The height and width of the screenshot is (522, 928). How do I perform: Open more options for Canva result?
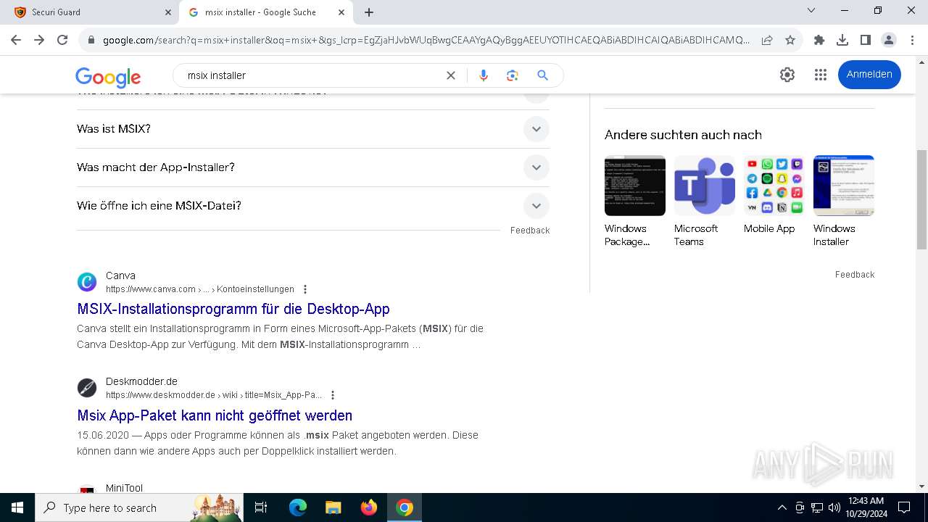click(305, 289)
